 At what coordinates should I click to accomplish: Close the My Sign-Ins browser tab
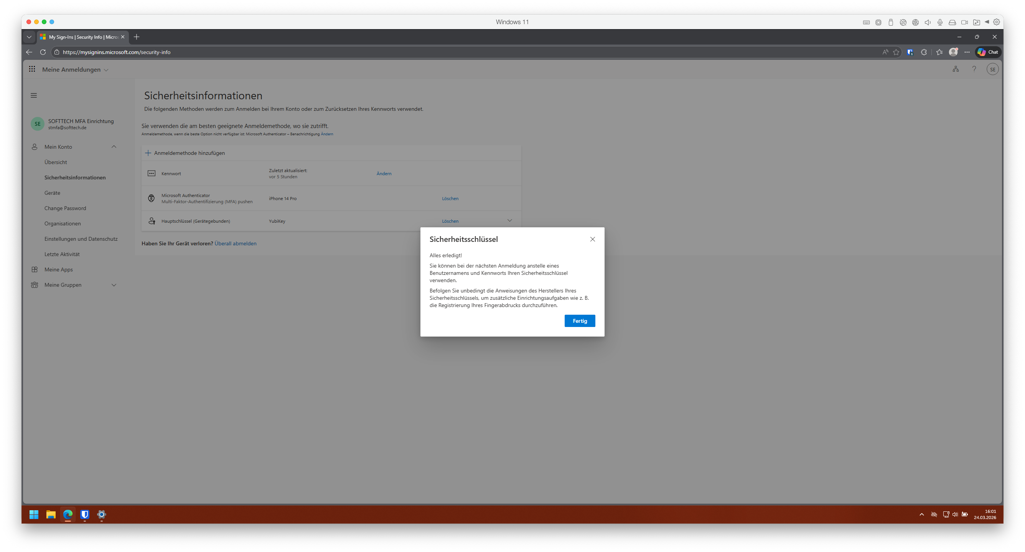click(122, 37)
